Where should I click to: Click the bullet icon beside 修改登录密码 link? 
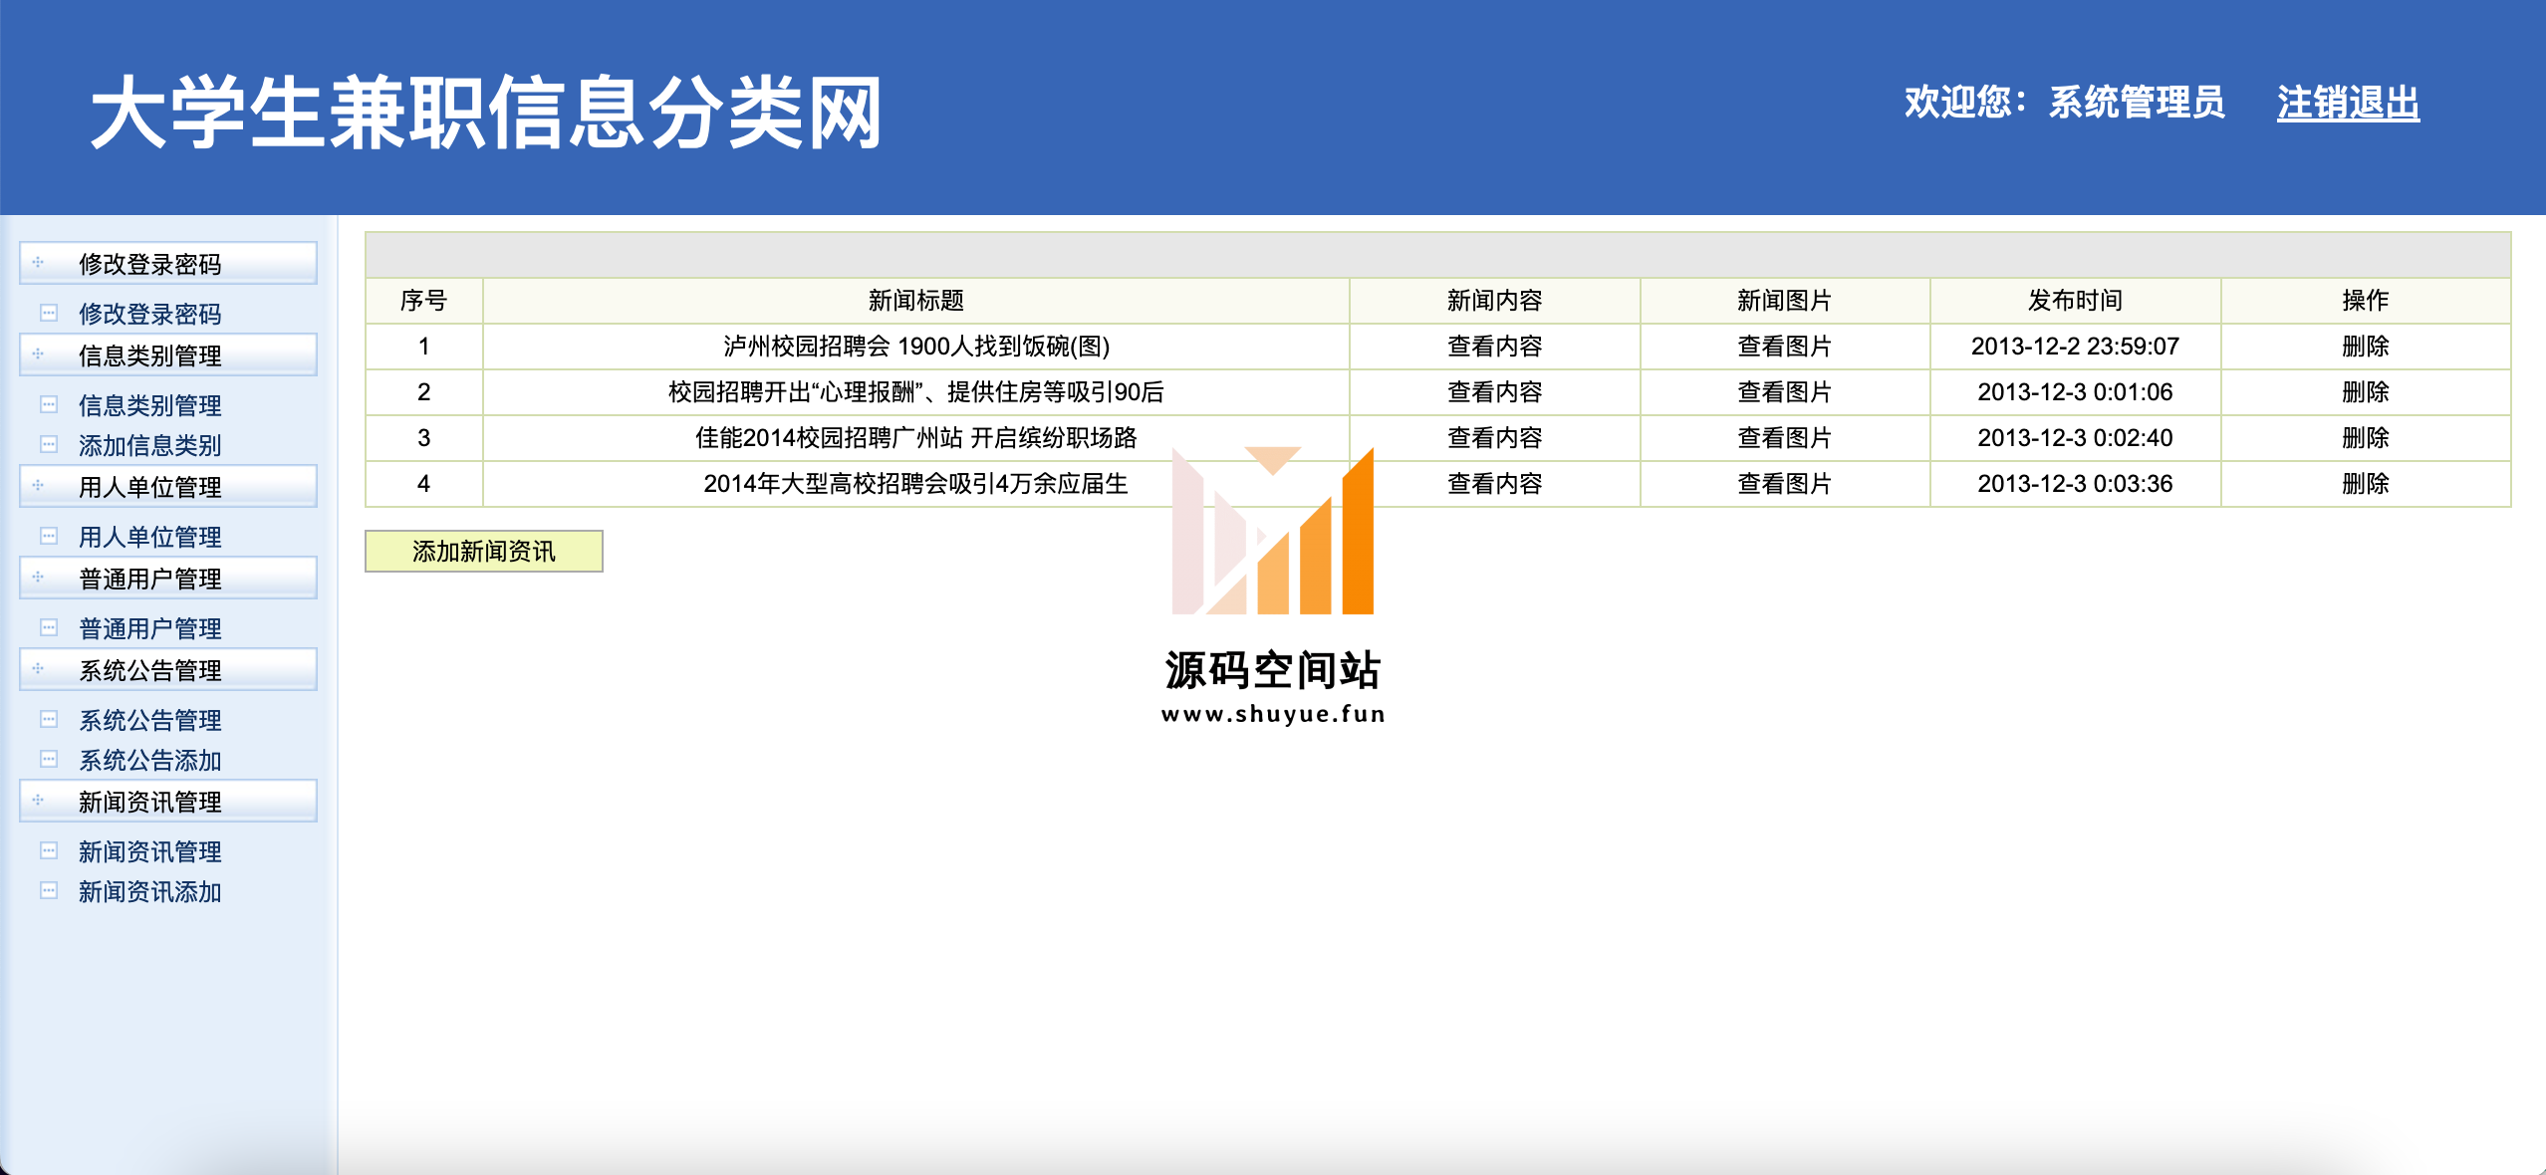coord(49,313)
